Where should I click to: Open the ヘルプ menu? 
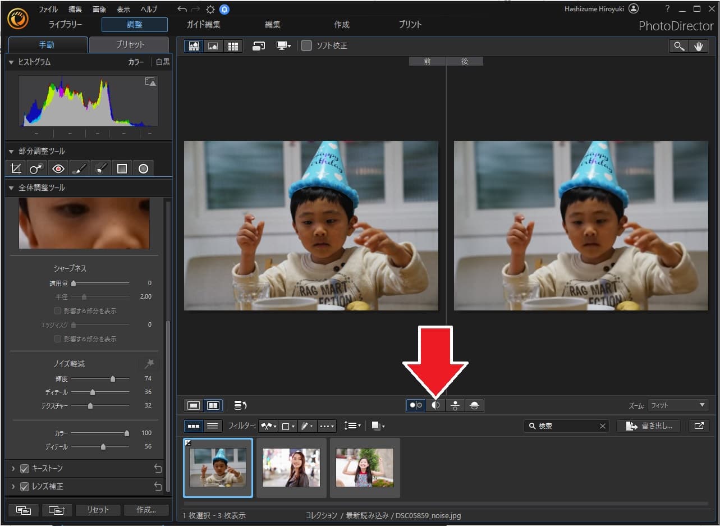[x=149, y=9]
